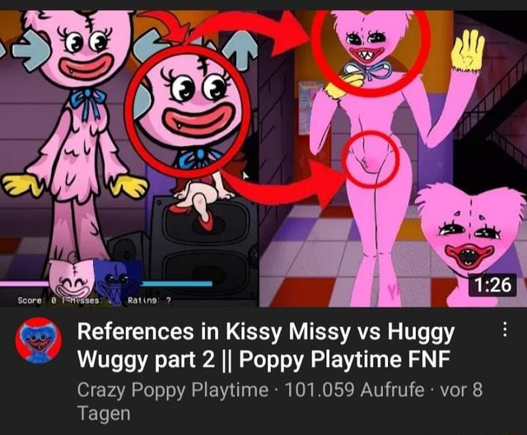
Task: Click the 'Rating: ?' text in the thumbnail
Action: point(148,301)
